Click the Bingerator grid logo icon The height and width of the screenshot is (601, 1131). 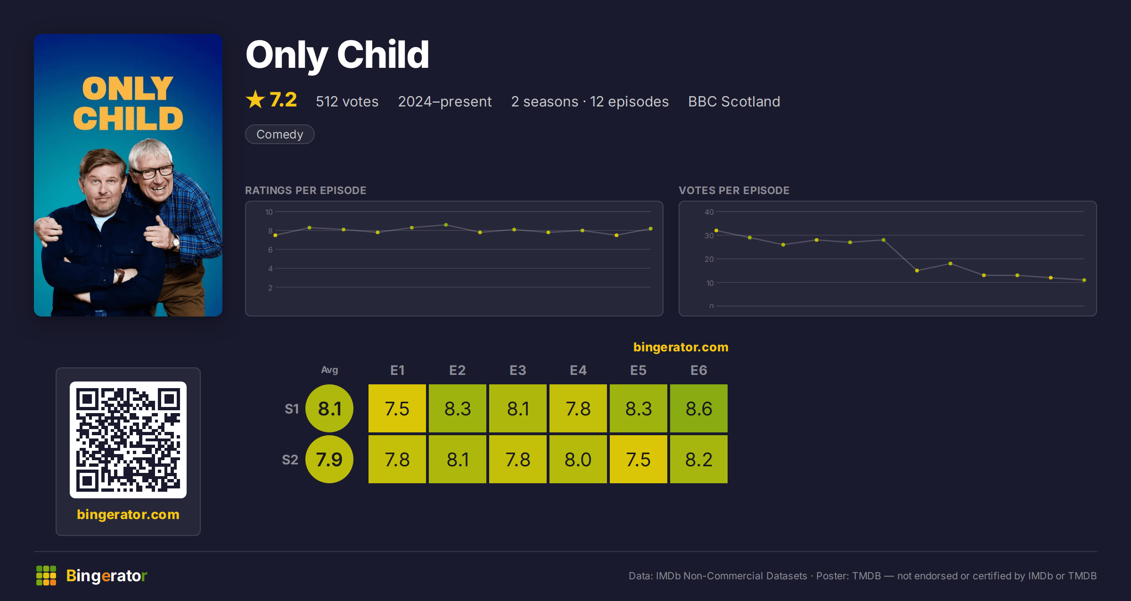46,576
